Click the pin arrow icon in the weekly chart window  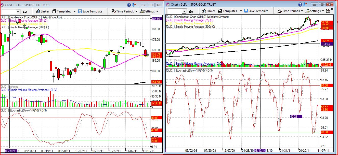pos(305,4)
